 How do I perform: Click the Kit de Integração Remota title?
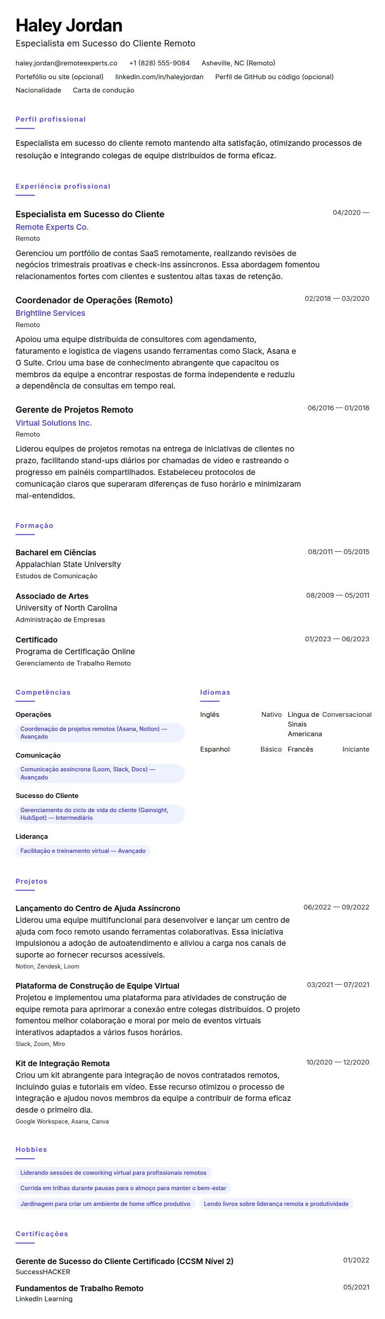[x=63, y=1063]
